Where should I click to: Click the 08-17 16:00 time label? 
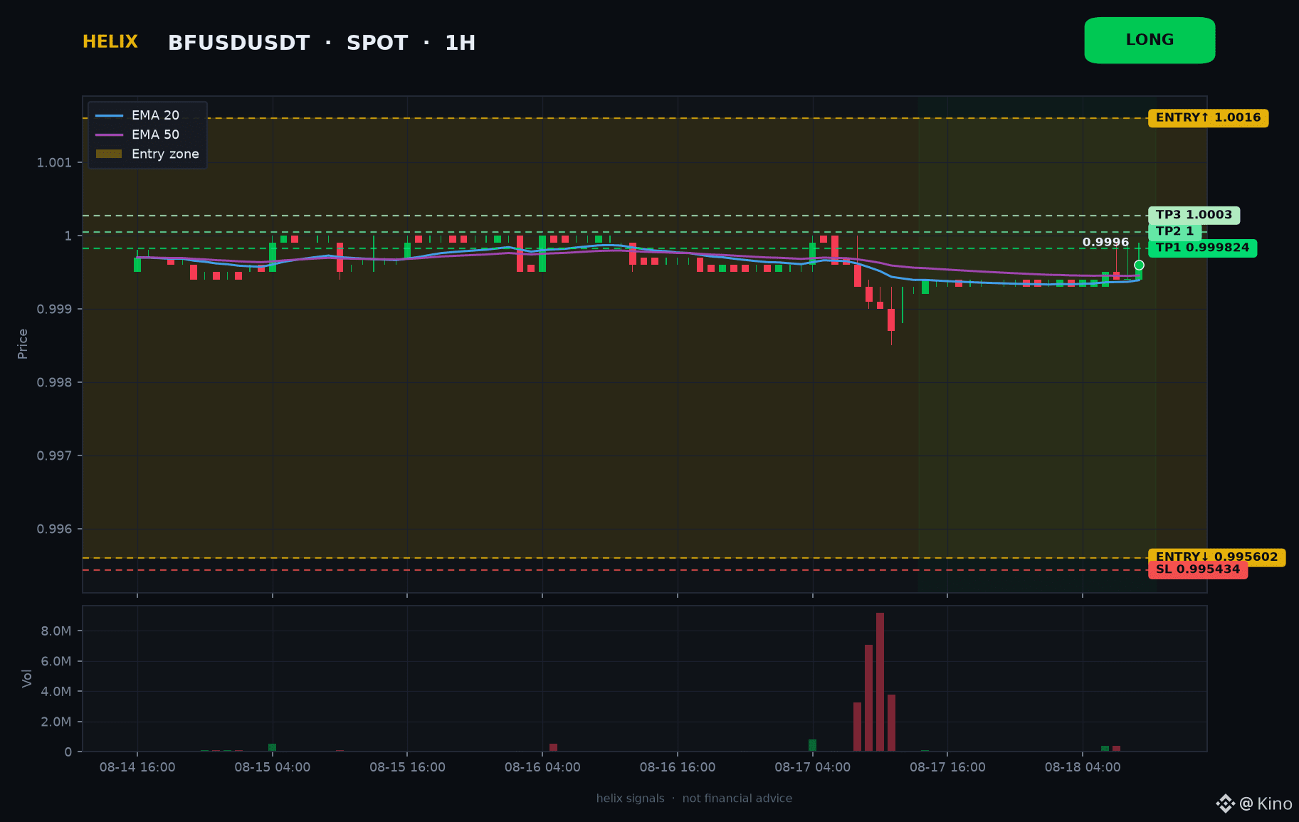coord(947,767)
